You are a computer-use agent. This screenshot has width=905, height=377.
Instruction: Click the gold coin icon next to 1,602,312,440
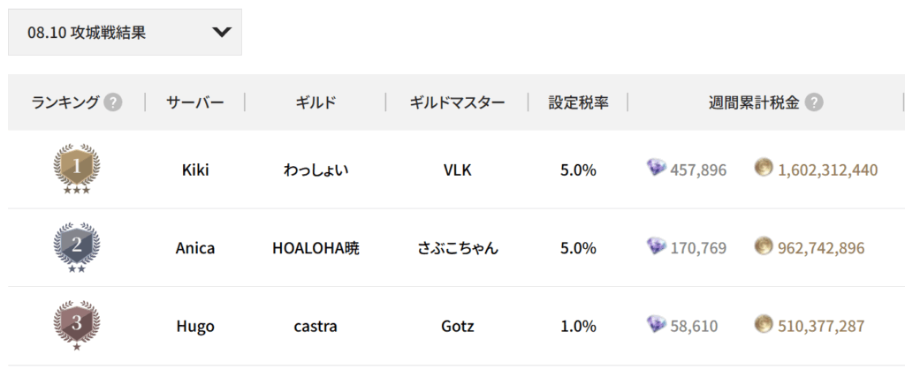[x=764, y=169]
